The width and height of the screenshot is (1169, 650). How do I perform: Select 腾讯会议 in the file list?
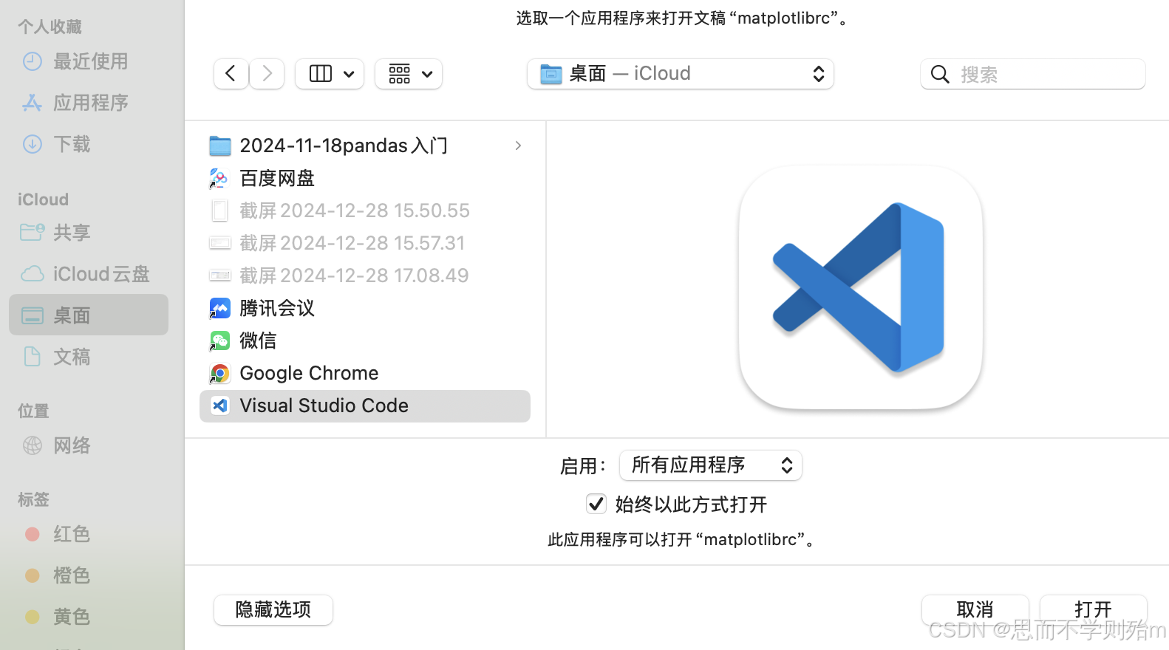[365, 308]
